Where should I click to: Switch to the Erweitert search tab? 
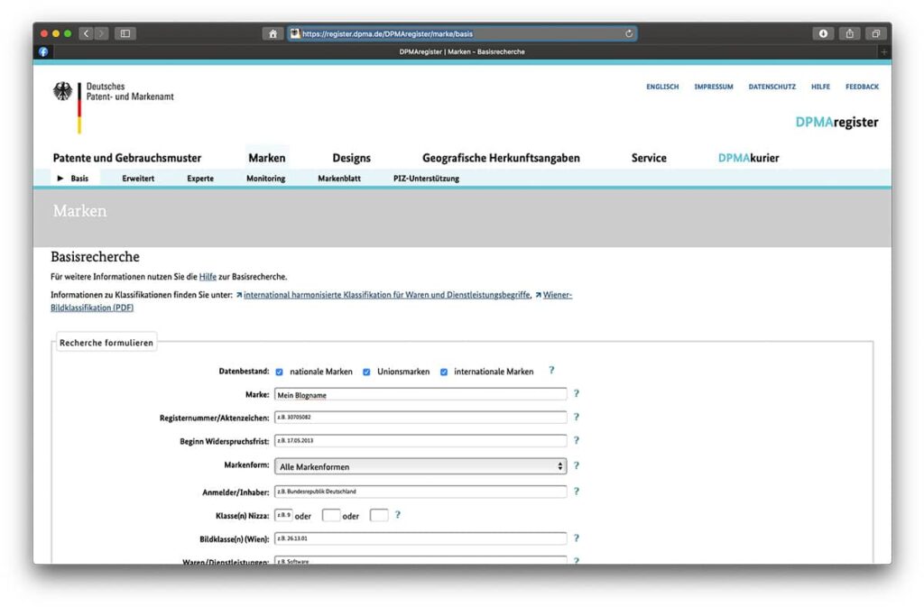[138, 179]
